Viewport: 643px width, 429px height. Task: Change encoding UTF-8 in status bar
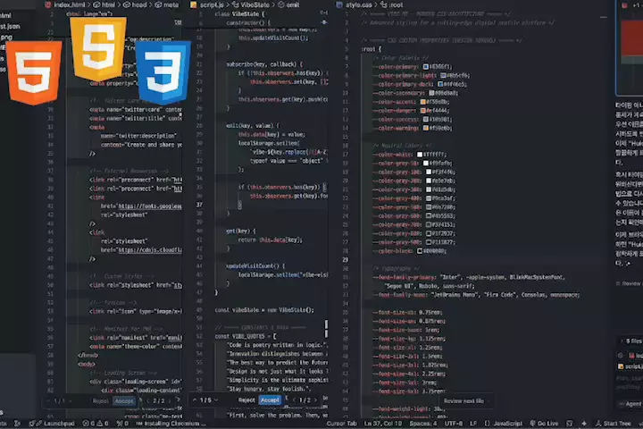tap(454, 424)
